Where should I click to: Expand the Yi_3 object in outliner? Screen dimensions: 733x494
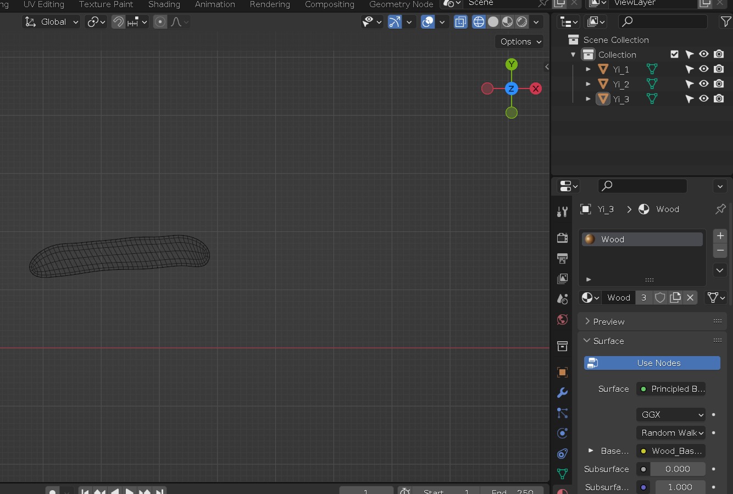(x=588, y=99)
